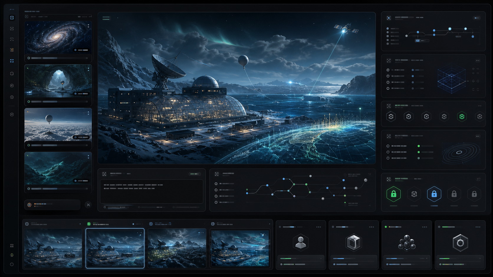This screenshot has width=493, height=277.
Task: Click the bottom-most circle icon in the left sidebar
Action: (12, 264)
